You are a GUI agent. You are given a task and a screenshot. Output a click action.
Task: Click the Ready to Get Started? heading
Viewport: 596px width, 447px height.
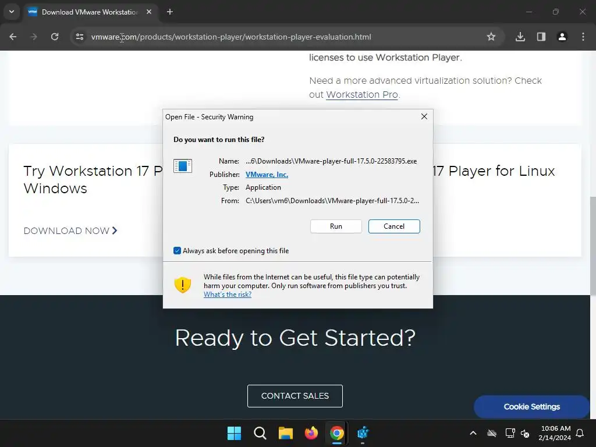[x=295, y=338]
